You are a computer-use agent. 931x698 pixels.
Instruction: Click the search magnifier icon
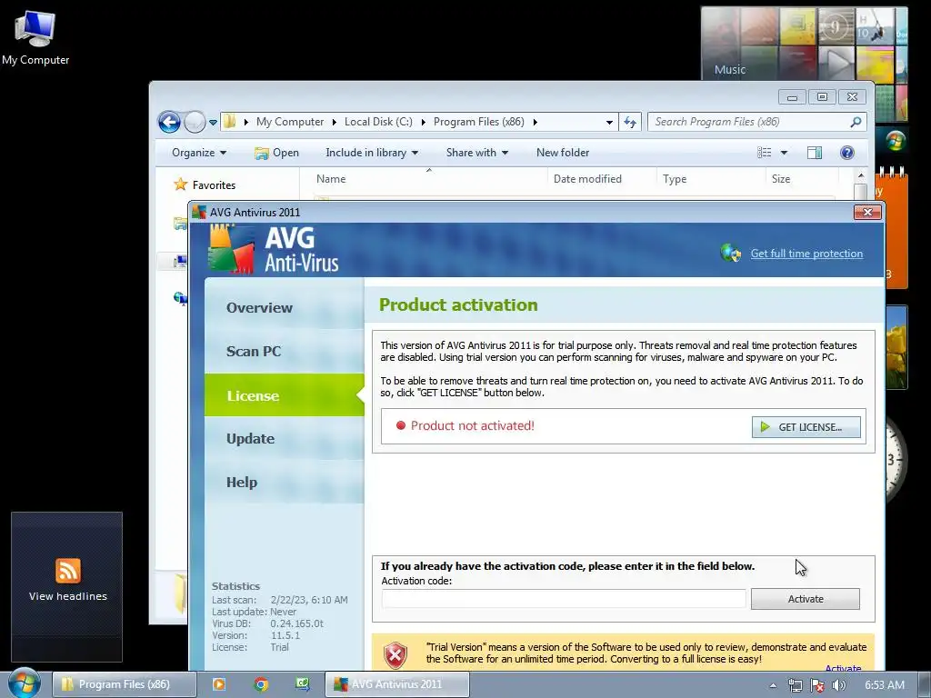(856, 122)
